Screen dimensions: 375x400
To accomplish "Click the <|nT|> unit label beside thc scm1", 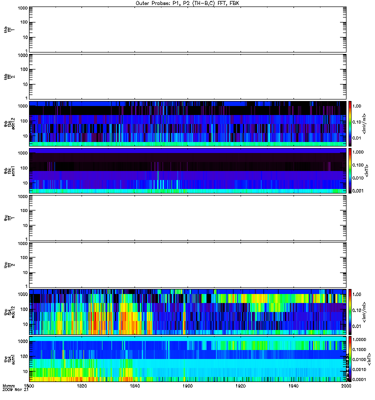I will 369,359.
